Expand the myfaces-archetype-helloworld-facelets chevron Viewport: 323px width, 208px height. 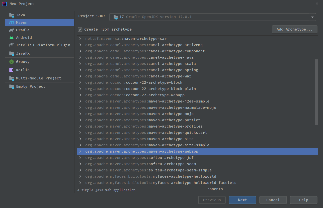(80, 183)
